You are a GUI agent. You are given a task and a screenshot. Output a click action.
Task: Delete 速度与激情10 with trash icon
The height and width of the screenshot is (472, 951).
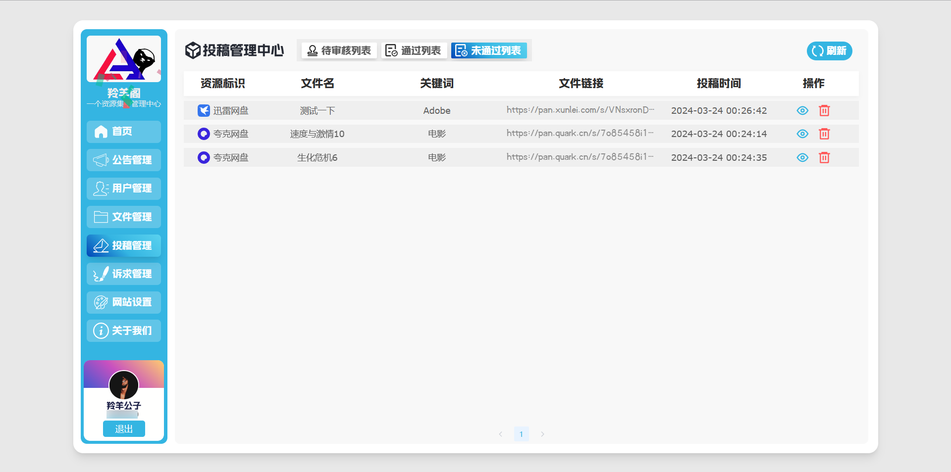tap(824, 134)
